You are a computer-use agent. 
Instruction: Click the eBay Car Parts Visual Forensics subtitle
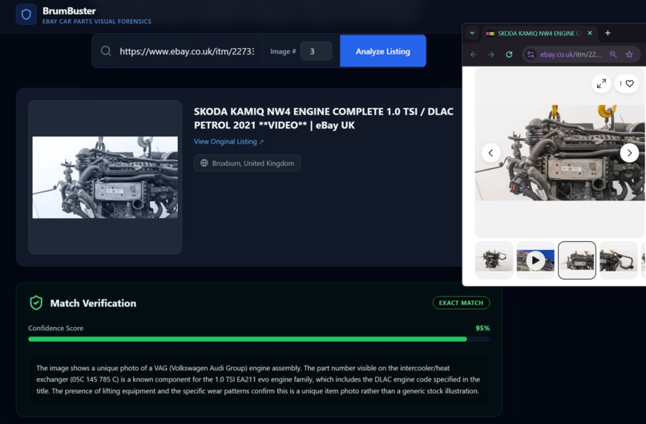click(x=97, y=22)
